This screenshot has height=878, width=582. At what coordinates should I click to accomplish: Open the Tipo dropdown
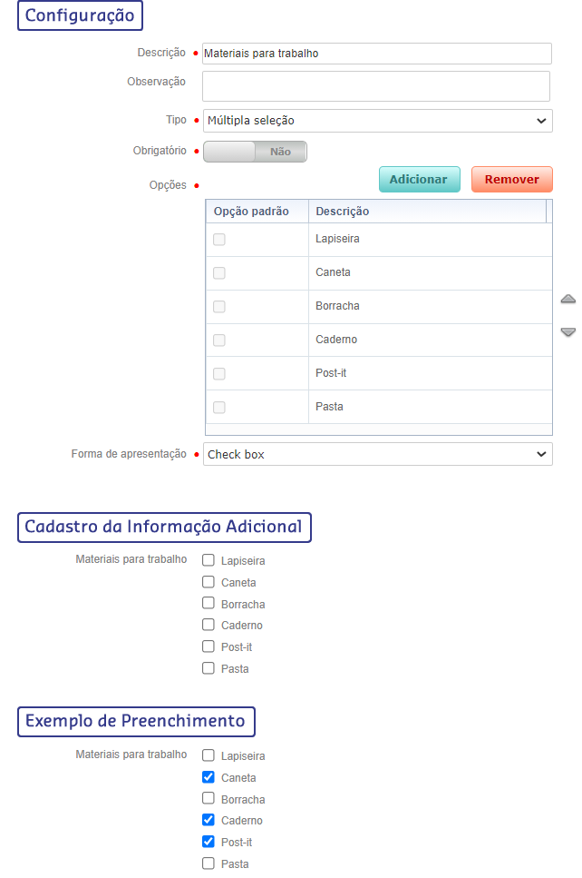coord(377,121)
